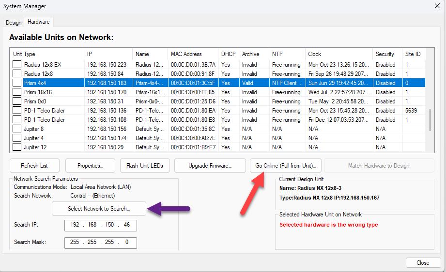Click Upgrade Firmware button
Image resolution: width=446 pixels, height=272 pixels.
pos(210,166)
